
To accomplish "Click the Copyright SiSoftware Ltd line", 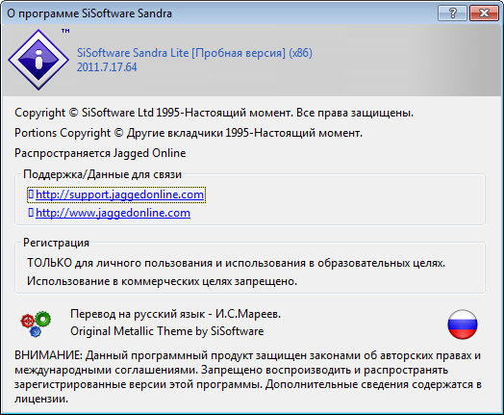I will tap(214, 113).
